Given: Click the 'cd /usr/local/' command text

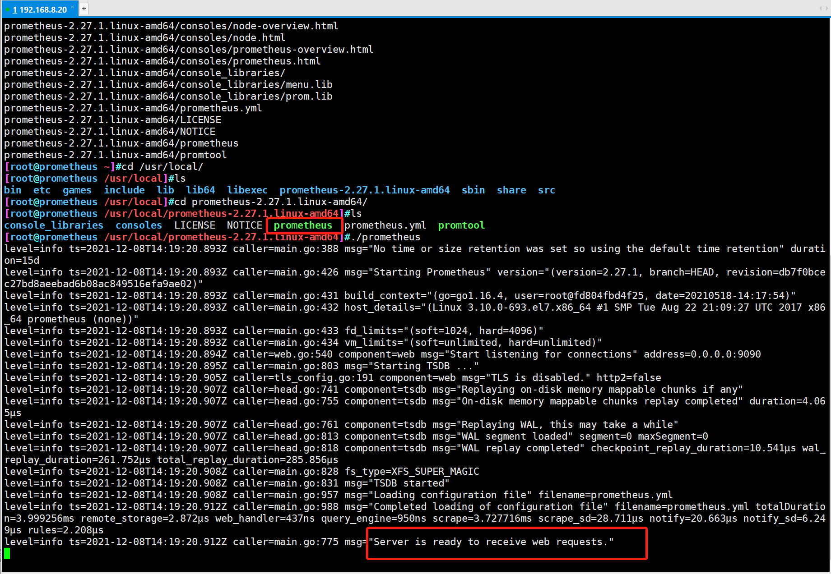Looking at the screenshot, I should tap(162, 166).
